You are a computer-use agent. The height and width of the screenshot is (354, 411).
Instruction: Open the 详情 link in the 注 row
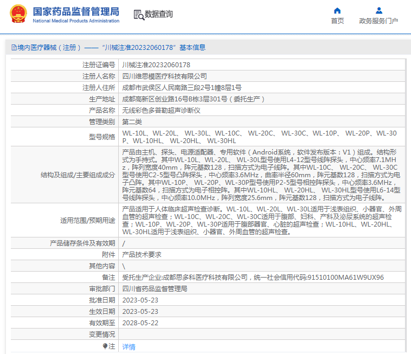click(129, 346)
